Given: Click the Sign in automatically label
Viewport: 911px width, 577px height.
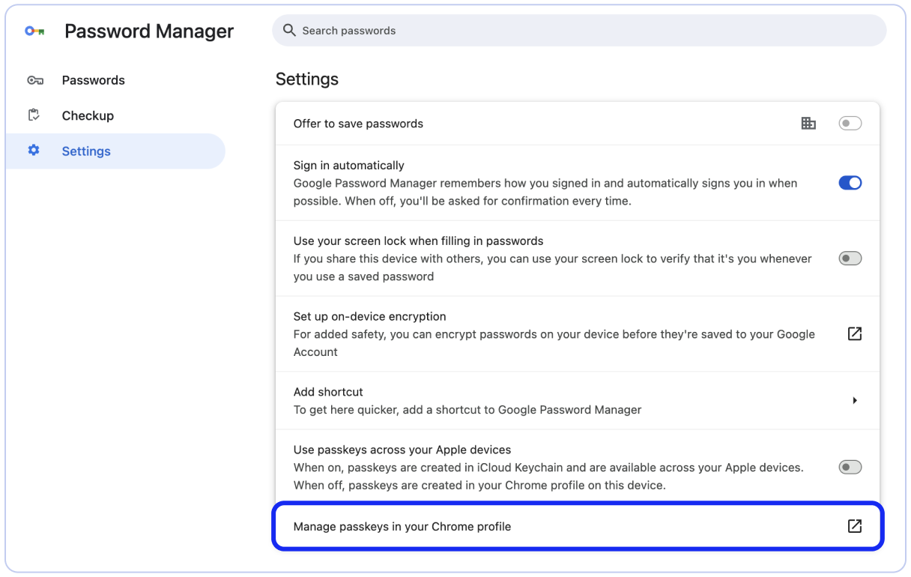Looking at the screenshot, I should (x=348, y=166).
